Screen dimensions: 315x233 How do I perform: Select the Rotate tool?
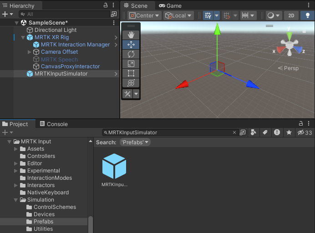click(x=131, y=54)
